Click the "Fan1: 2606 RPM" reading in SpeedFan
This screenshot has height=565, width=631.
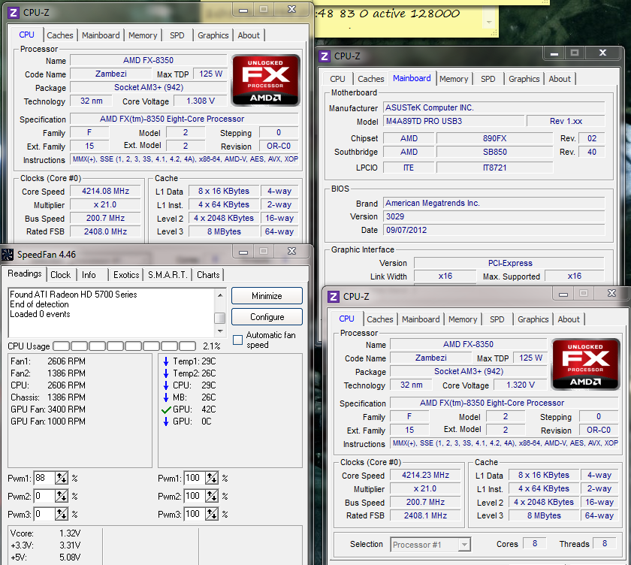48,361
